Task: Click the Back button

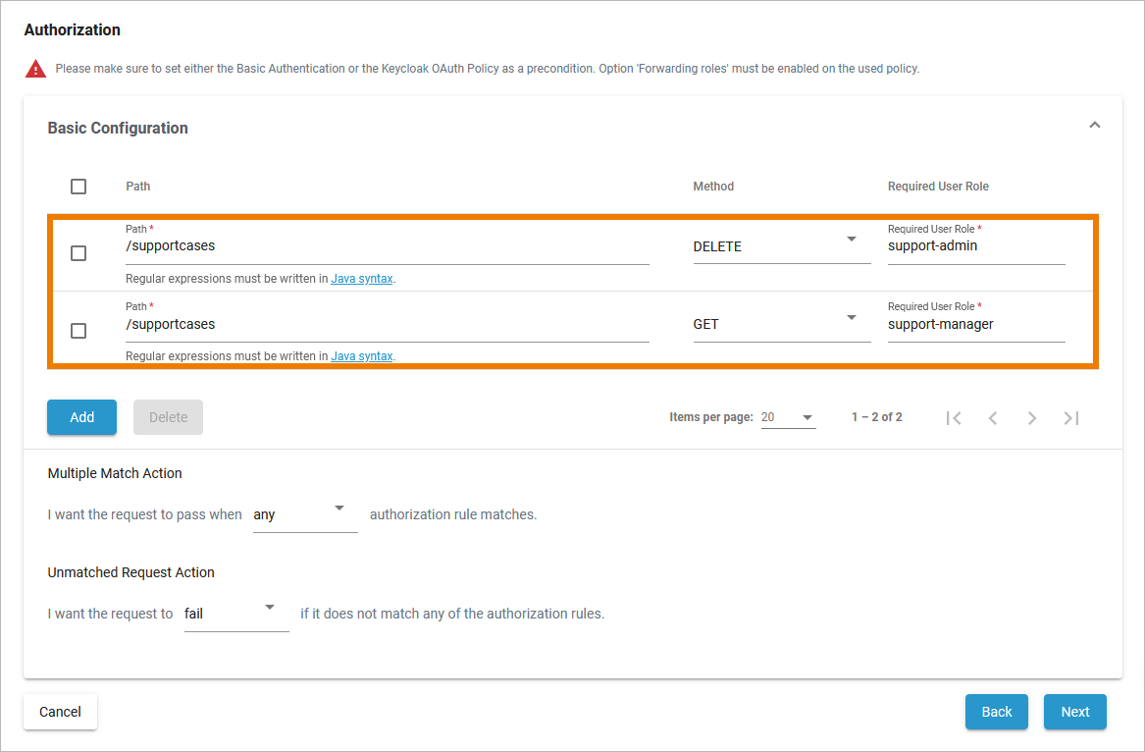Action: (x=996, y=712)
